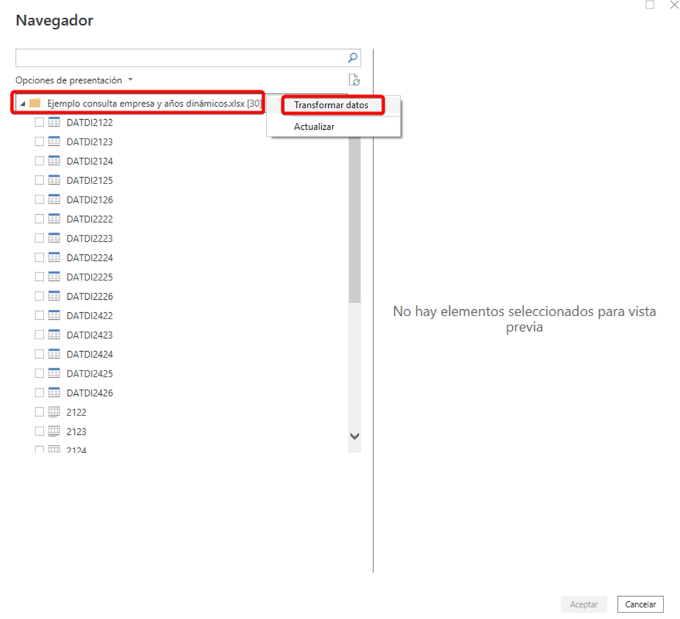Click the Aceptar button
Viewport: 680px width, 619px height.
[x=583, y=604]
